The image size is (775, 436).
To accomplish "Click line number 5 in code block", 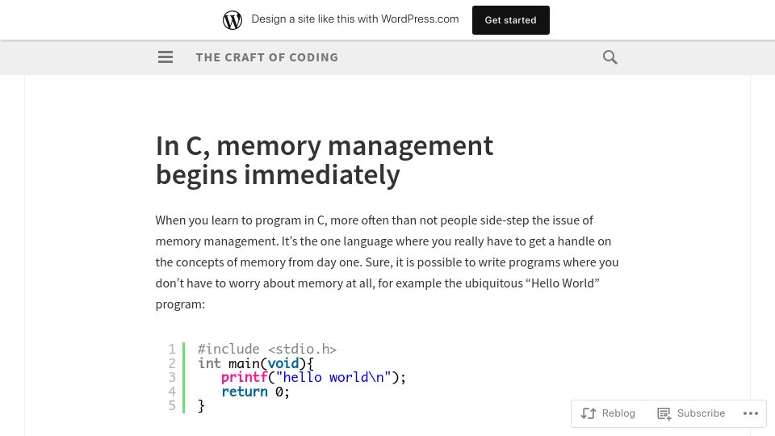I will pyautogui.click(x=172, y=406).
